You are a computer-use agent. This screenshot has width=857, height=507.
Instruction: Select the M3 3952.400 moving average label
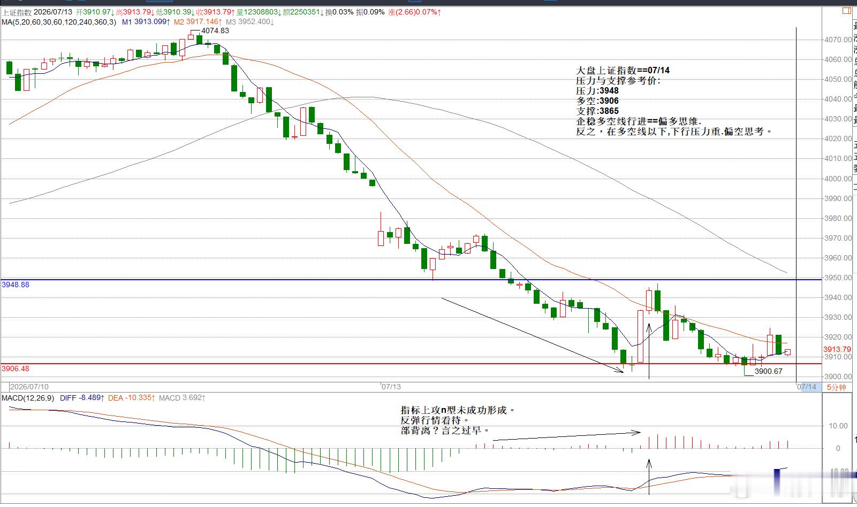249,22
